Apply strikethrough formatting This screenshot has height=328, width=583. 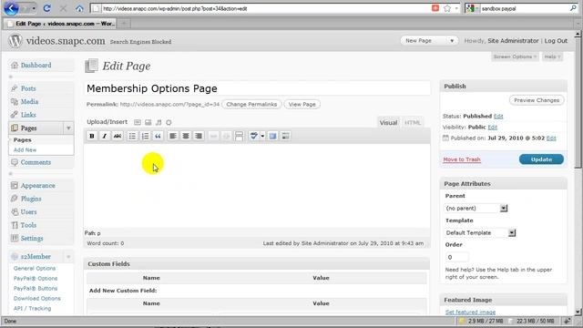click(x=118, y=136)
